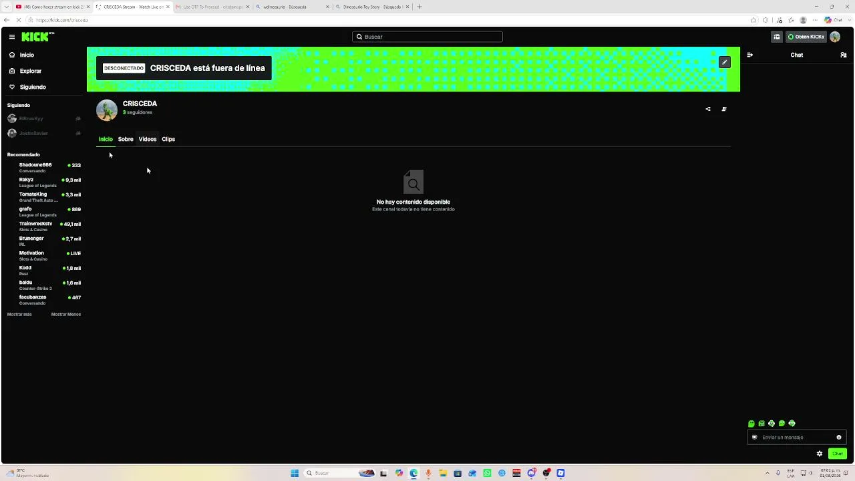Open recommended channel TomateKing

click(x=43, y=196)
